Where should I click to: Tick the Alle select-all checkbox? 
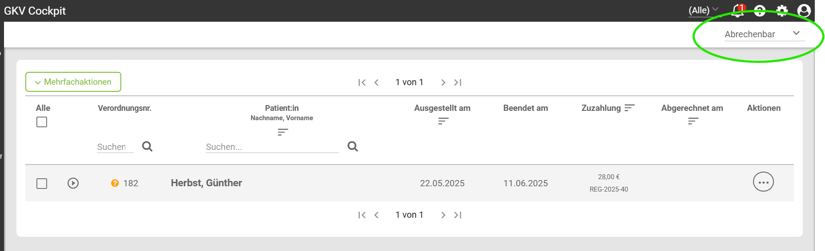tap(42, 122)
